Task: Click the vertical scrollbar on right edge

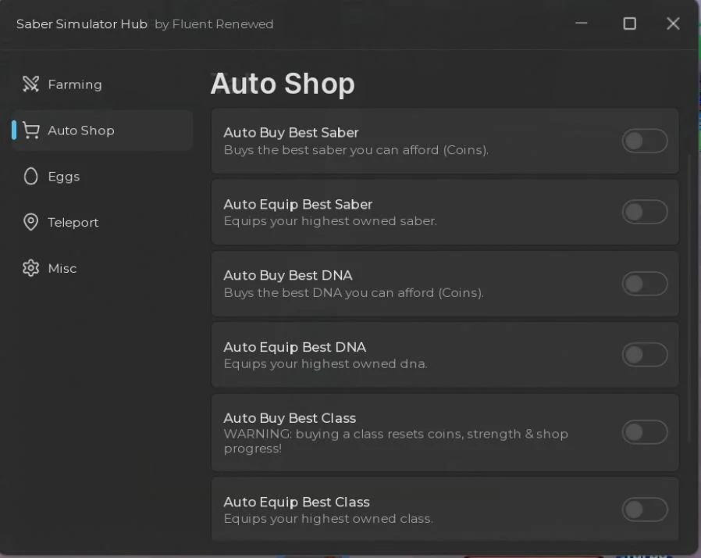Action: click(689, 298)
